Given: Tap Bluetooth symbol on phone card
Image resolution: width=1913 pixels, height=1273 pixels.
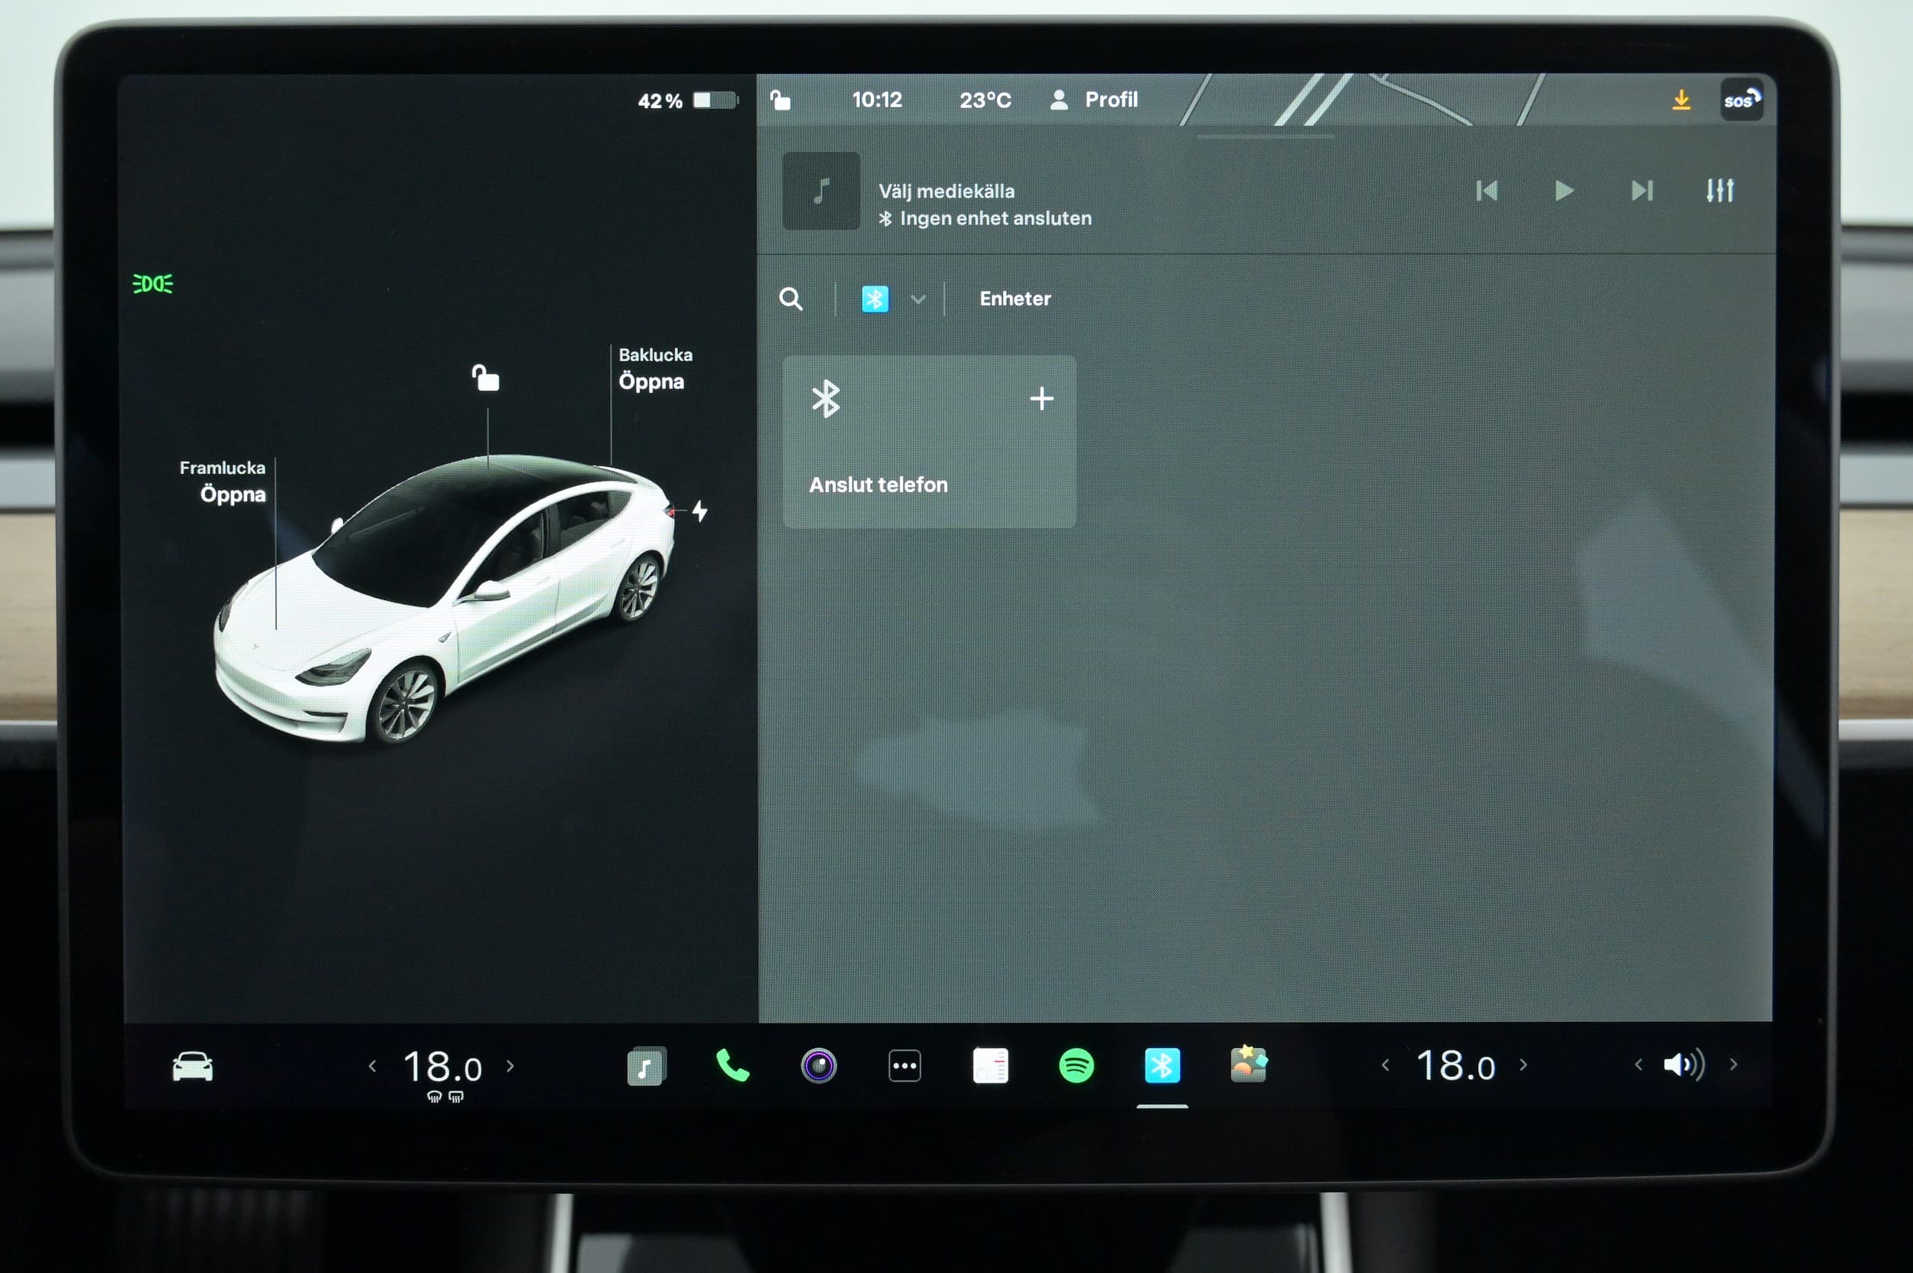Looking at the screenshot, I should pos(826,399).
